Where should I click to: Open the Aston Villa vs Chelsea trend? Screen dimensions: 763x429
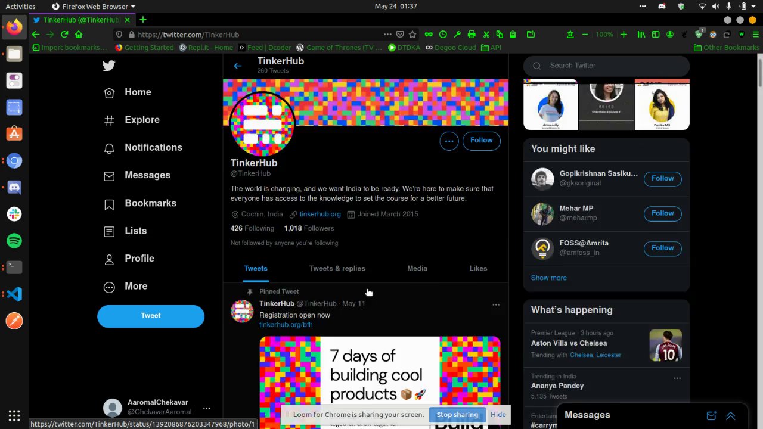(x=569, y=343)
